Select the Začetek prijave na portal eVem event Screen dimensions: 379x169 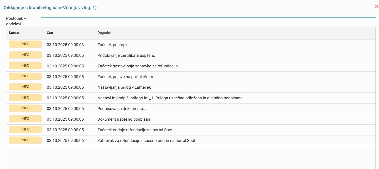click(125, 77)
